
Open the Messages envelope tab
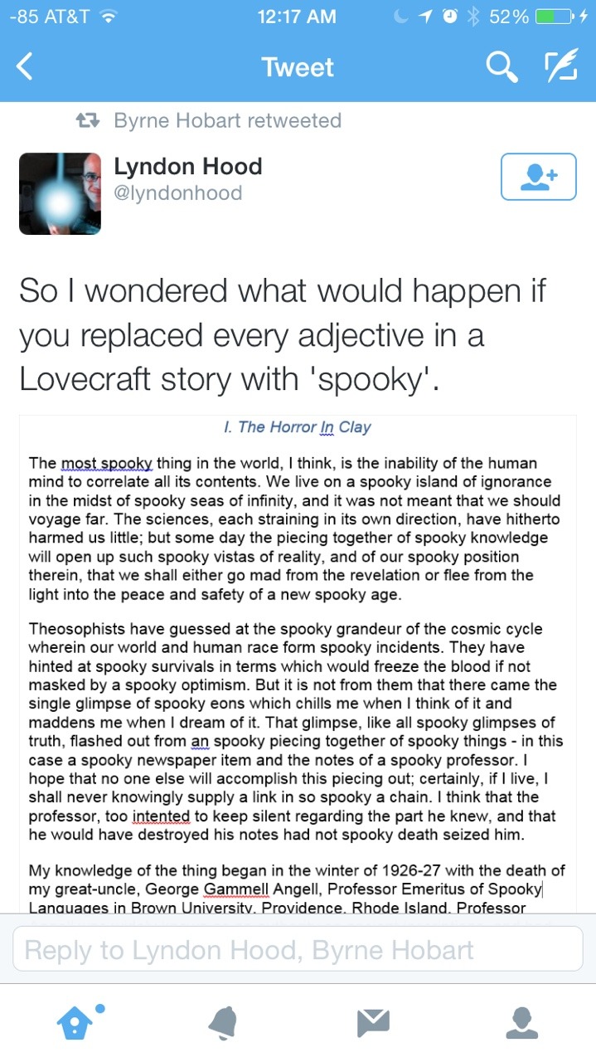click(373, 1022)
